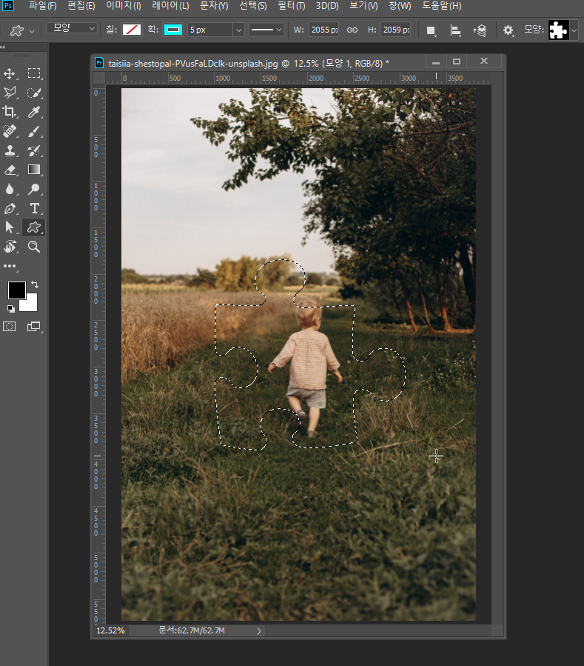Select the Move tool

pyautogui.click(x=10, y=73)
